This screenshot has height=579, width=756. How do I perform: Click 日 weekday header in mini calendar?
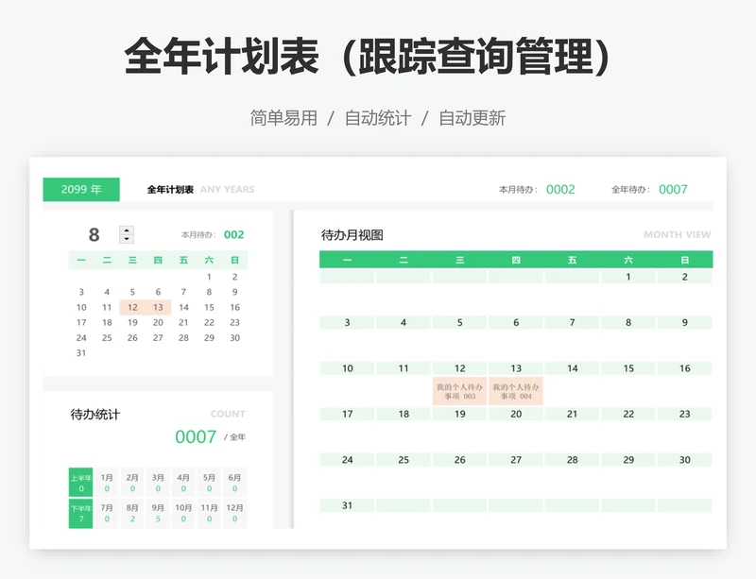pos(234,261)
